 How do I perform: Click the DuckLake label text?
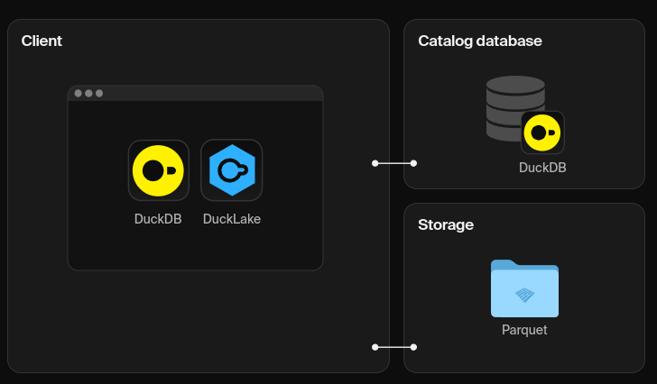pos(232,219)
